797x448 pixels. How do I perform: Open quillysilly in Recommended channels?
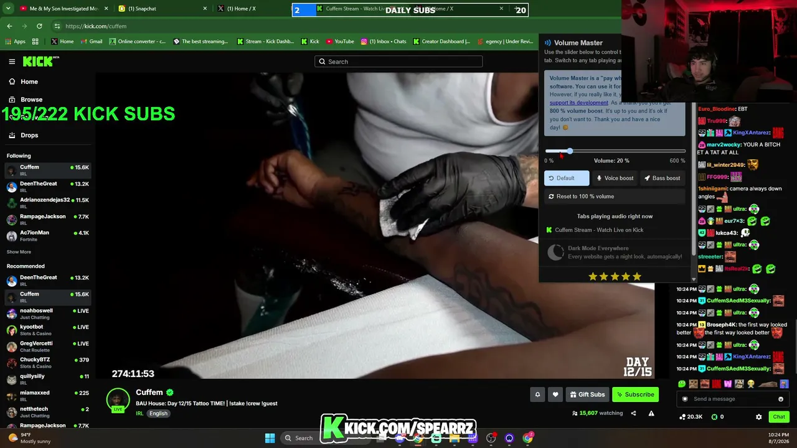(x=47, y=380)
